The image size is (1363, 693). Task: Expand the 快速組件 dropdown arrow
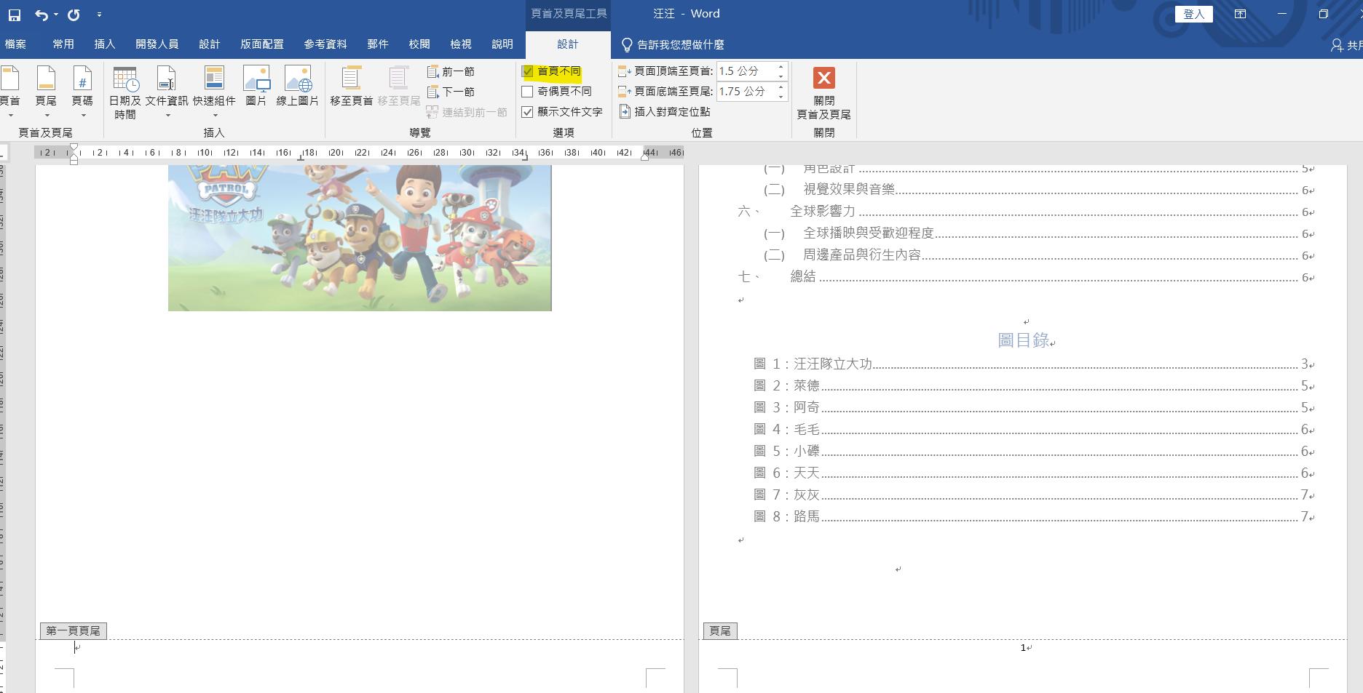point(215,115)
